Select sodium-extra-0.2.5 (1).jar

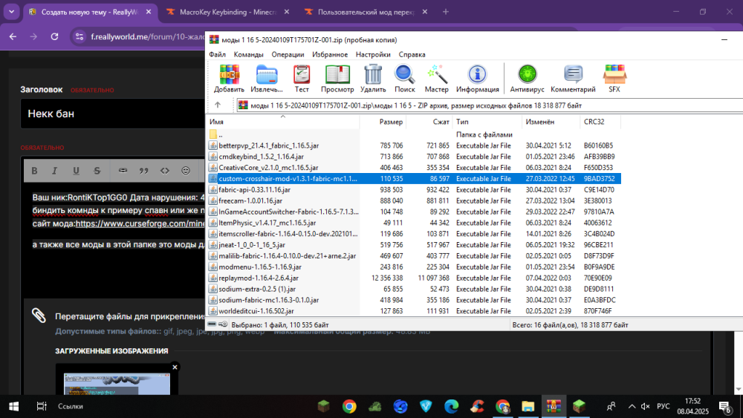point(257,289)
